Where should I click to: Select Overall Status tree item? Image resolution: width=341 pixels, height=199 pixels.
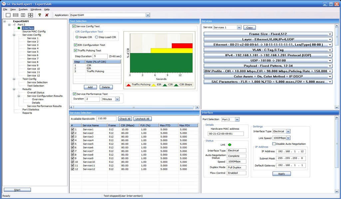pyautogui.click(x=36, y=93)
